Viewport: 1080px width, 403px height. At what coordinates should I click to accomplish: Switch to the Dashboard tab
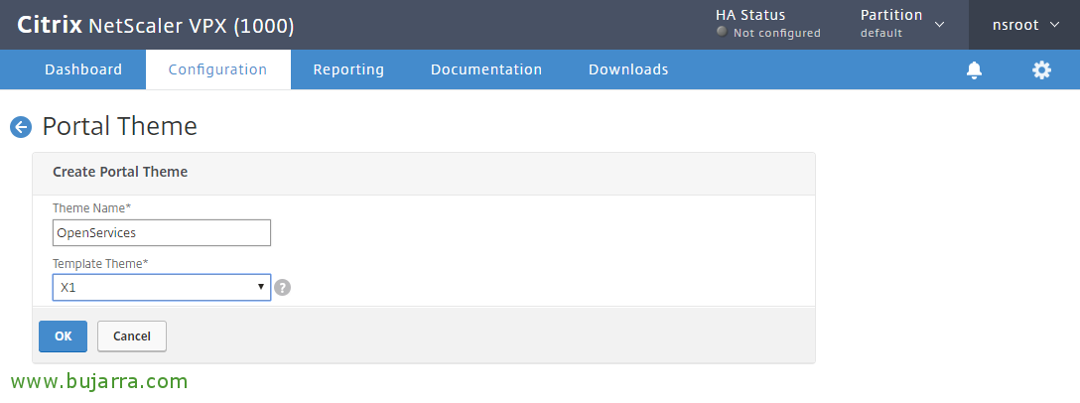click(83, 69)
